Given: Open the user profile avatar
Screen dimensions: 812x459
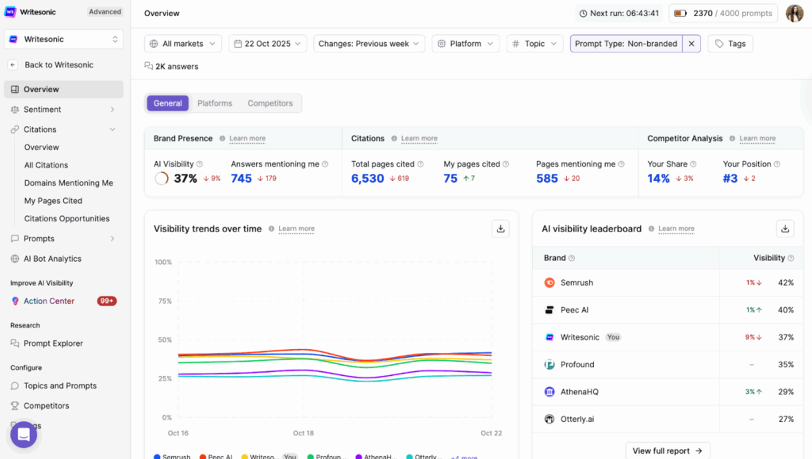Looking at the screenshot, I should [794, 14].
